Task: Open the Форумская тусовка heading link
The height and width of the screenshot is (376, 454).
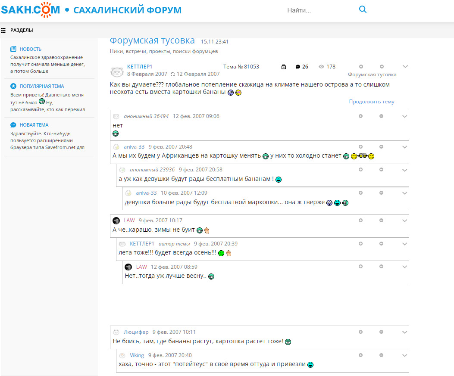Action: pos(152,41)
